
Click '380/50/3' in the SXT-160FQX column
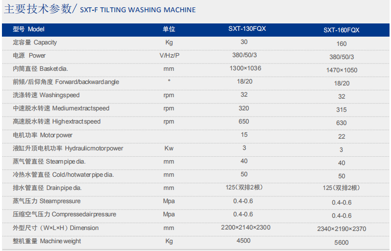(342, 57)
